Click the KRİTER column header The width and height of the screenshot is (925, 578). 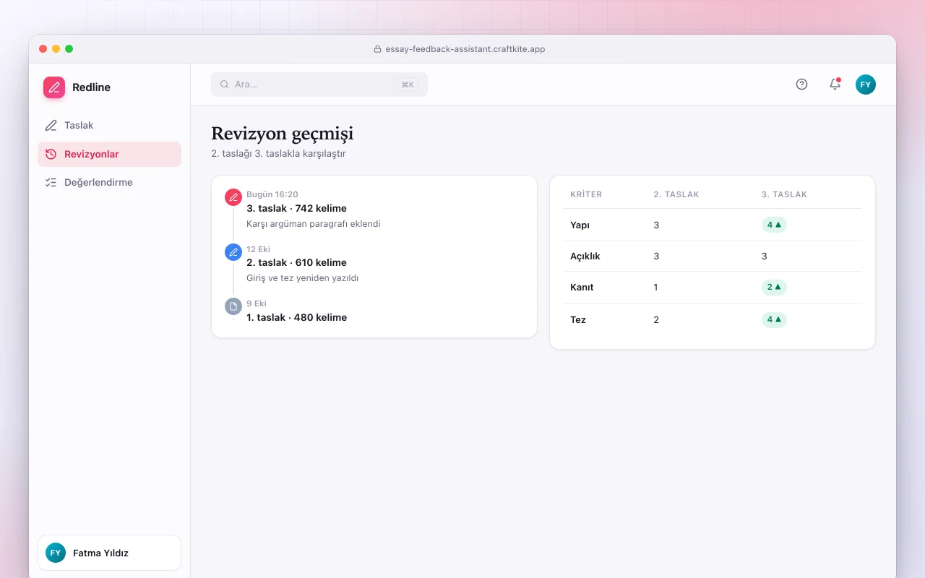(586, 194)
